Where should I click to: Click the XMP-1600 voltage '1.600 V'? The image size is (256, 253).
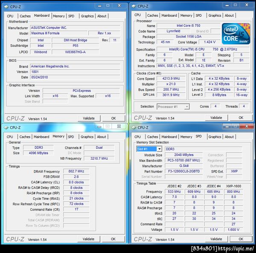pos(233,230)
